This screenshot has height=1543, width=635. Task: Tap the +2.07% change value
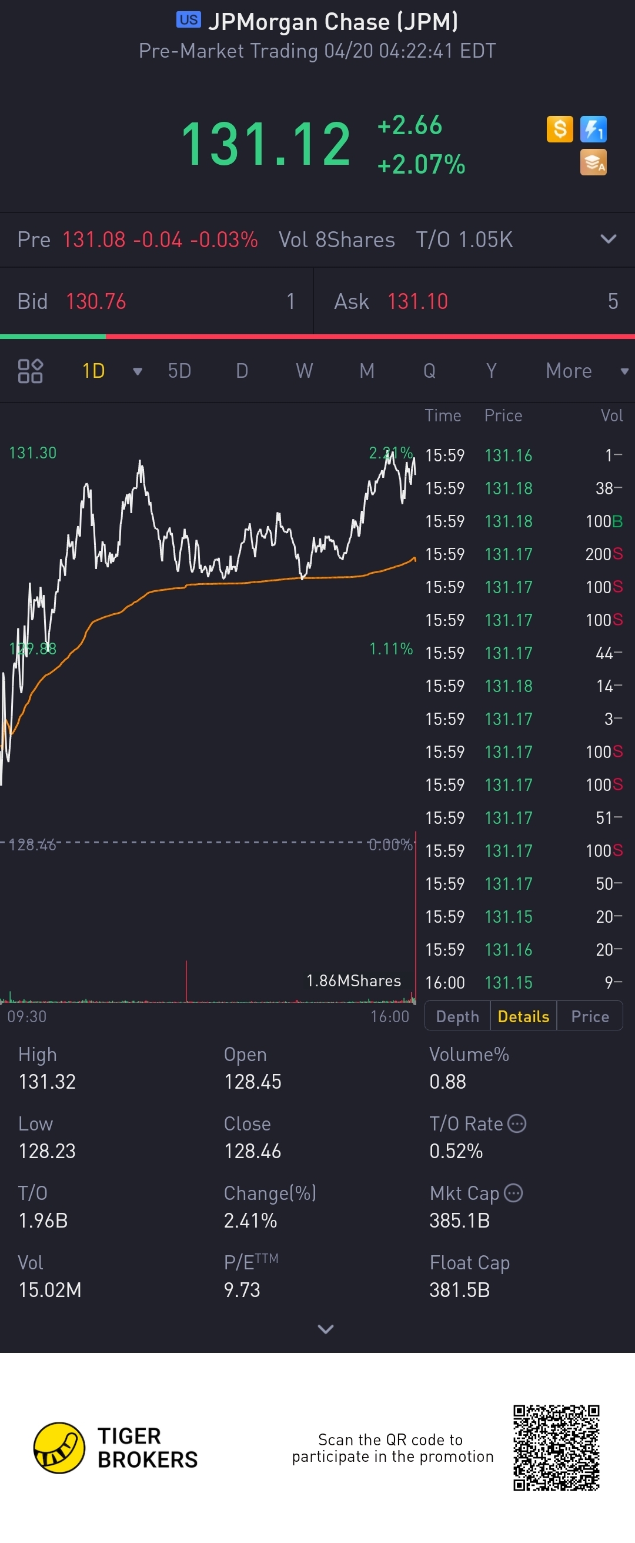click(x=422, y=164)
